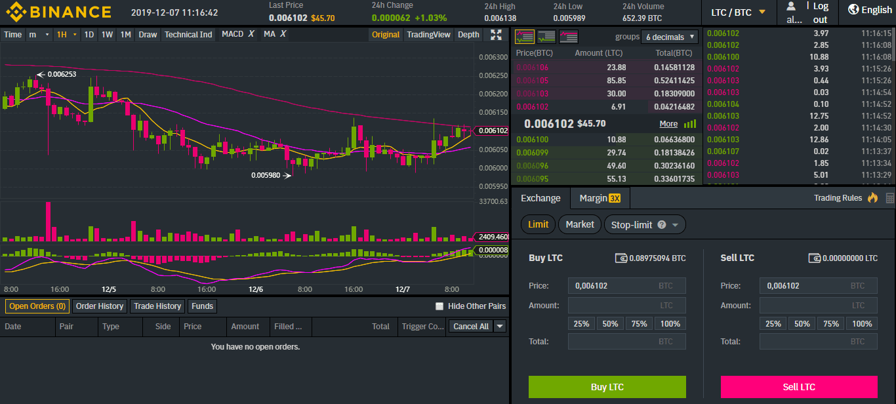Switch chart to TradingView view

(x=428, y=35)
